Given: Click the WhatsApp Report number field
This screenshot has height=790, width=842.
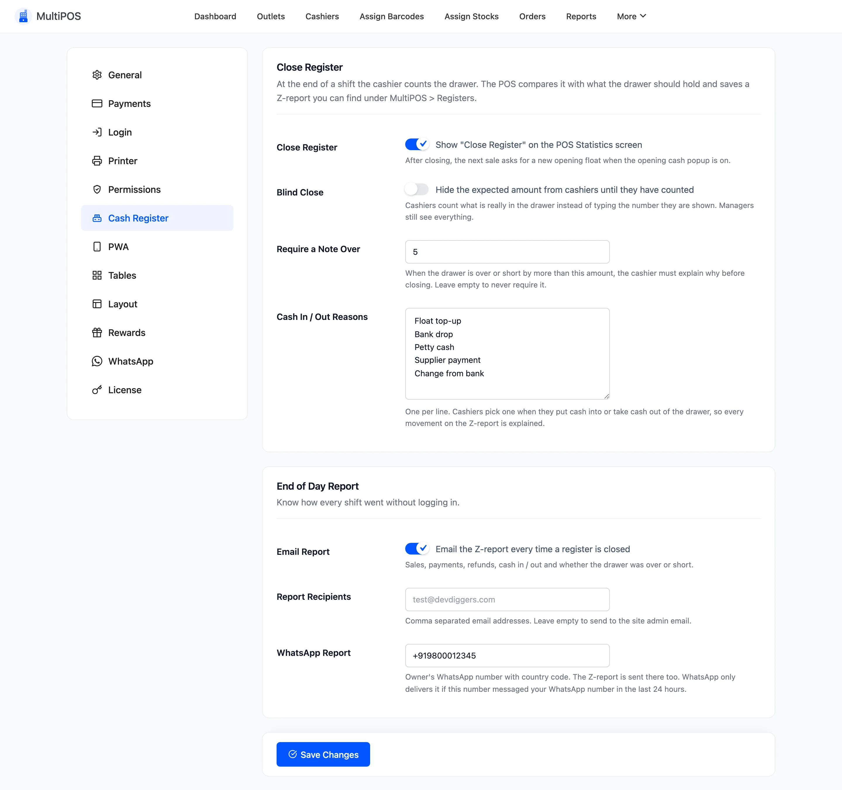Looking at the screenshot, I should [x=508, y=656].
